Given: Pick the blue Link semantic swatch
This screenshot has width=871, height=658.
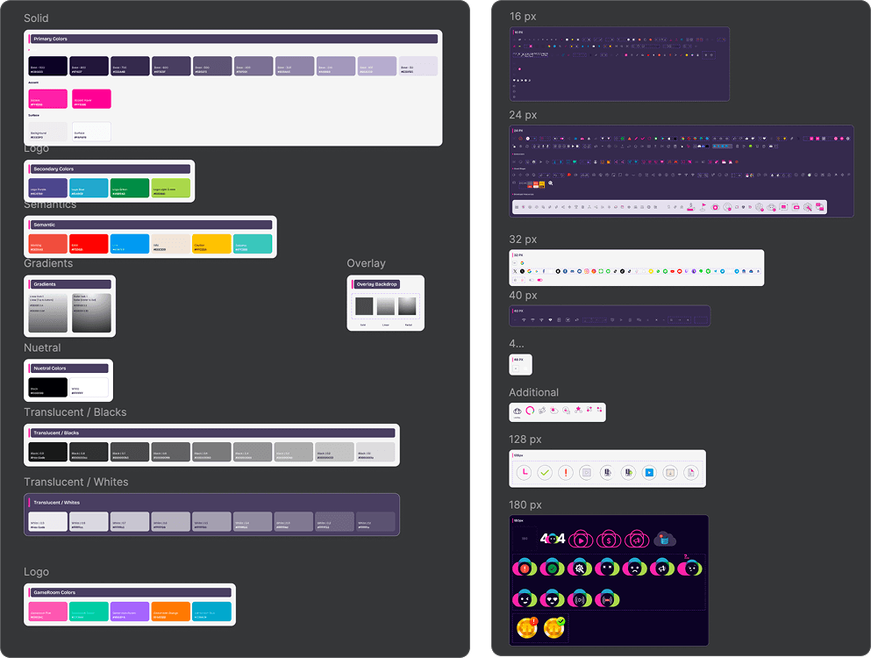Looking at the screenshot, I should point(130,244).
